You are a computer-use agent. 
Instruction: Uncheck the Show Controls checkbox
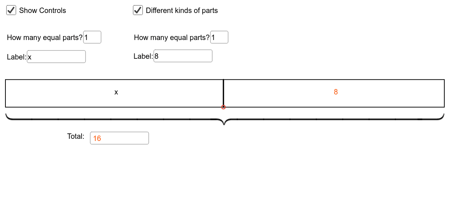click(x=11, y=10)
